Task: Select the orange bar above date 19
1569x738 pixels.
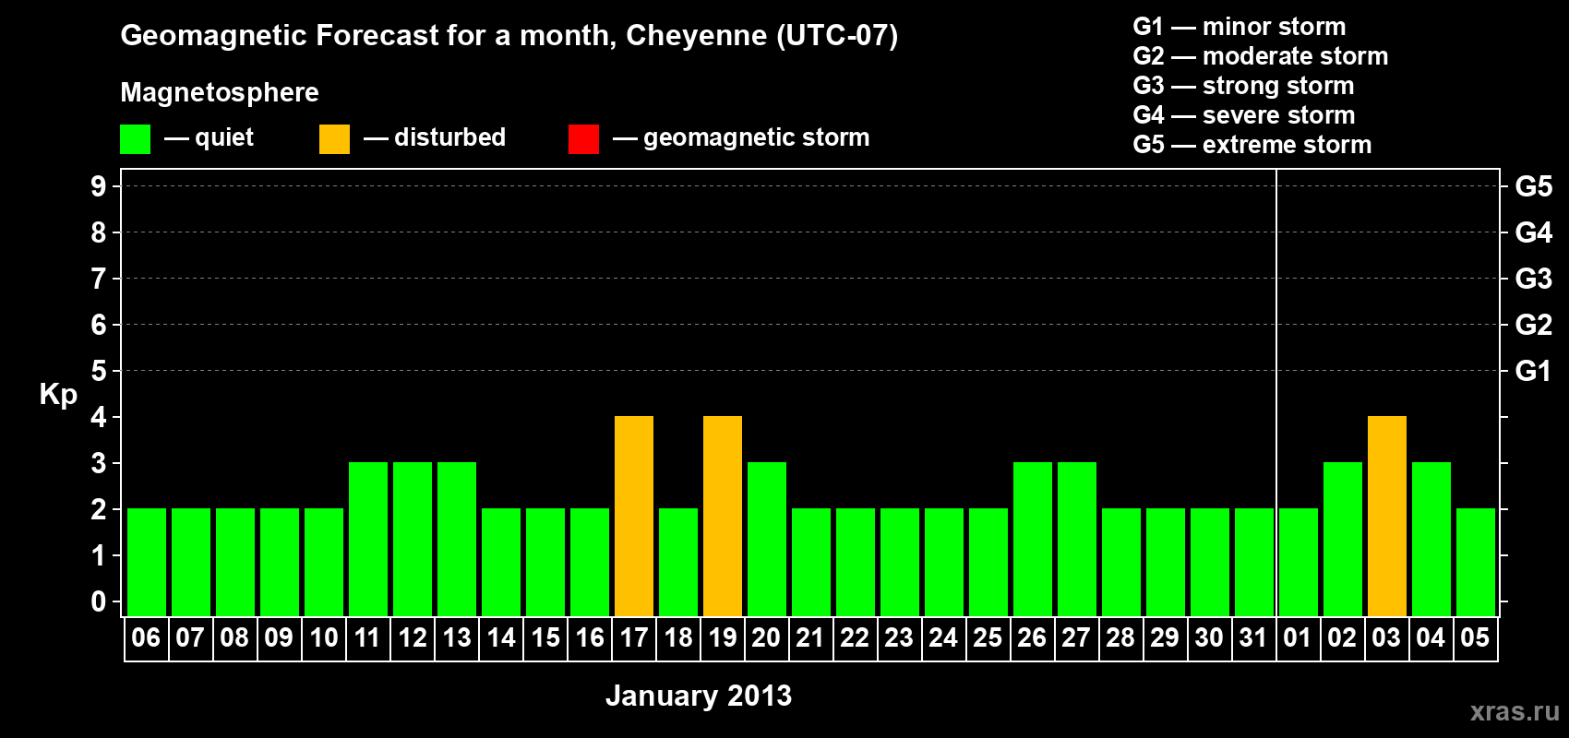Action: click(x=723, y=516)
